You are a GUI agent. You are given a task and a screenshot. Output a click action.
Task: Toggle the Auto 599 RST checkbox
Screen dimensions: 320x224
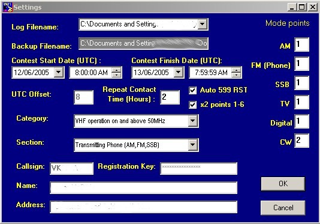193,90
